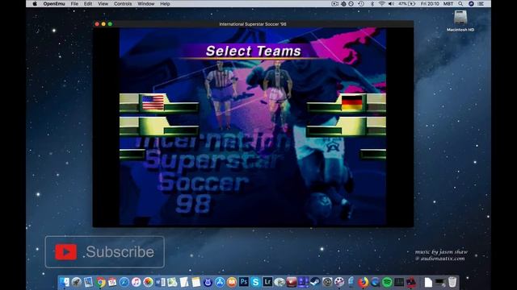Open Launchpad rocket icon in the Dock
This screenshot has width=517, height=290.
pos(77,282)
